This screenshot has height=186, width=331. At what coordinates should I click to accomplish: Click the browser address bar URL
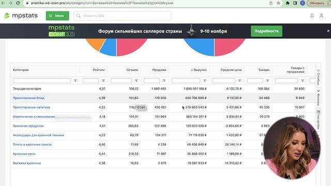pos(102,3)
